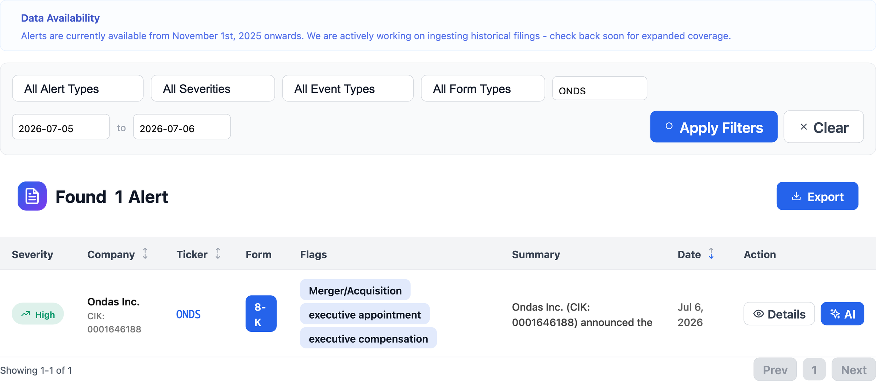
Task: Go to next page with Next
Action: click(x=854, y=370)
